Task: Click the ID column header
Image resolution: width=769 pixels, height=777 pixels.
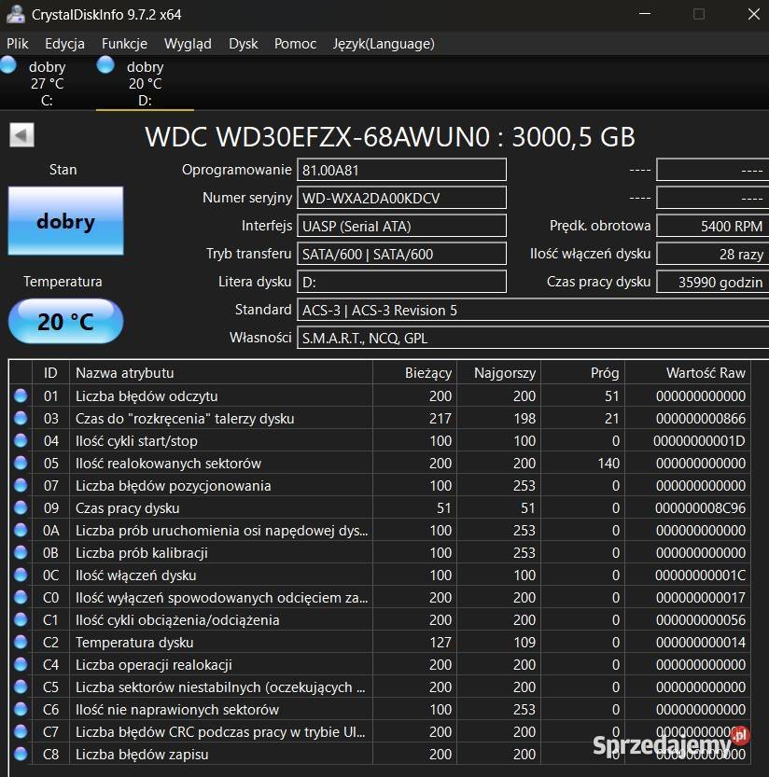Action: coord(50,373)
